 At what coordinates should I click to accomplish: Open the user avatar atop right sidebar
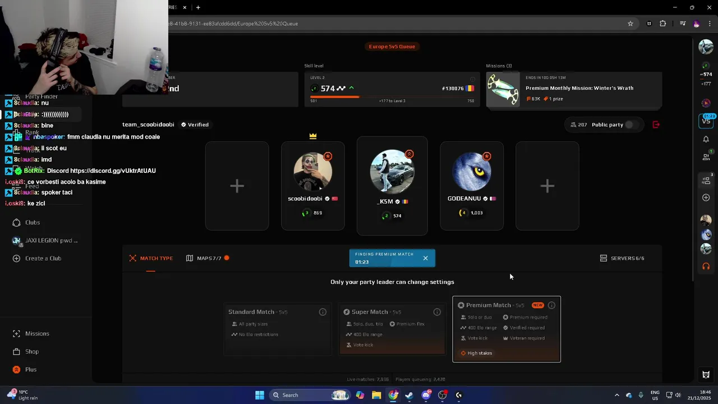[x=706, y=47]
